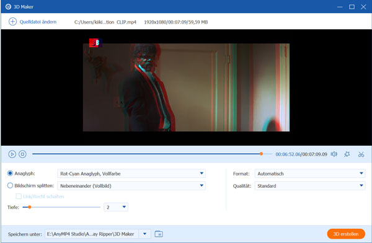Open the Rot-Cyan Anaglyph dropdown
Viewport: 372px width, 243px height.
(131, 174)
